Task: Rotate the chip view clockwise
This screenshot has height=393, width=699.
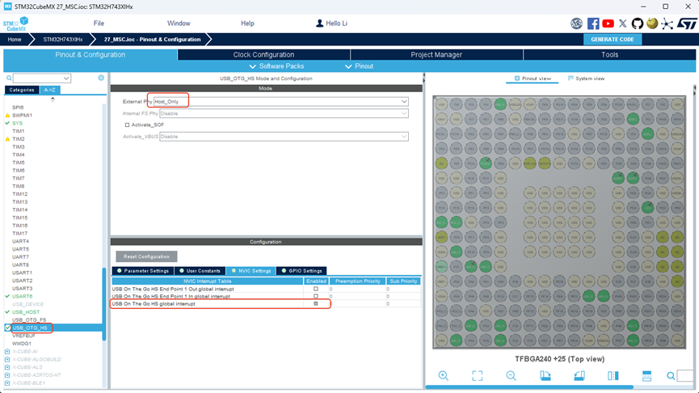Action: (545, 375)
